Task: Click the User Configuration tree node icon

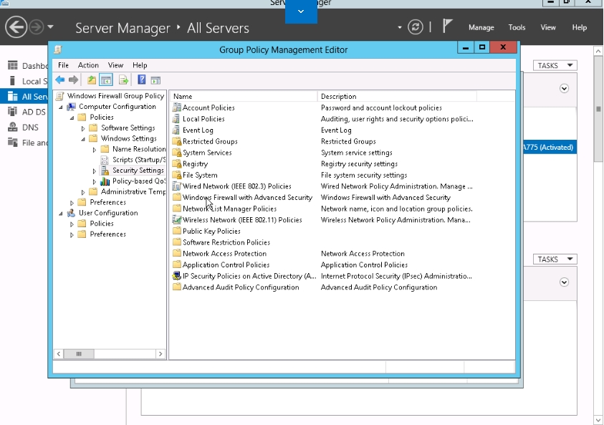Action: (71, 213)
